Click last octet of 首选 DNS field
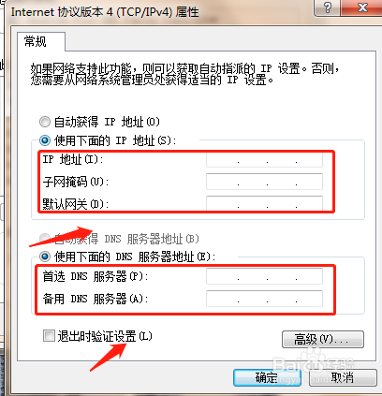Screen dimensions: 382x396 point(309,276)
